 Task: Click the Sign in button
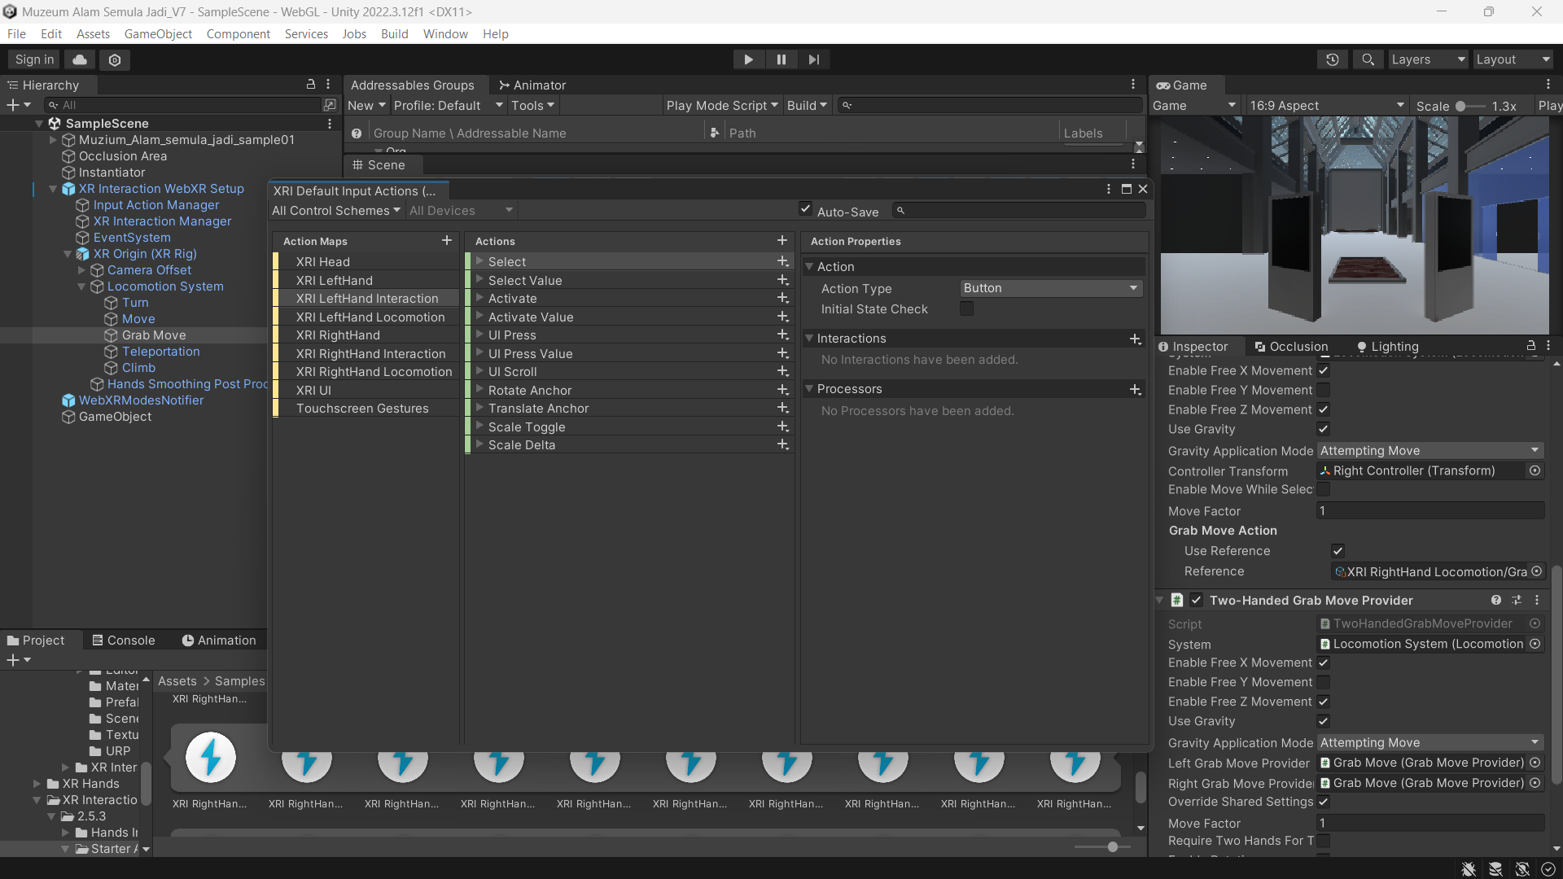click(x=34, y=59)
